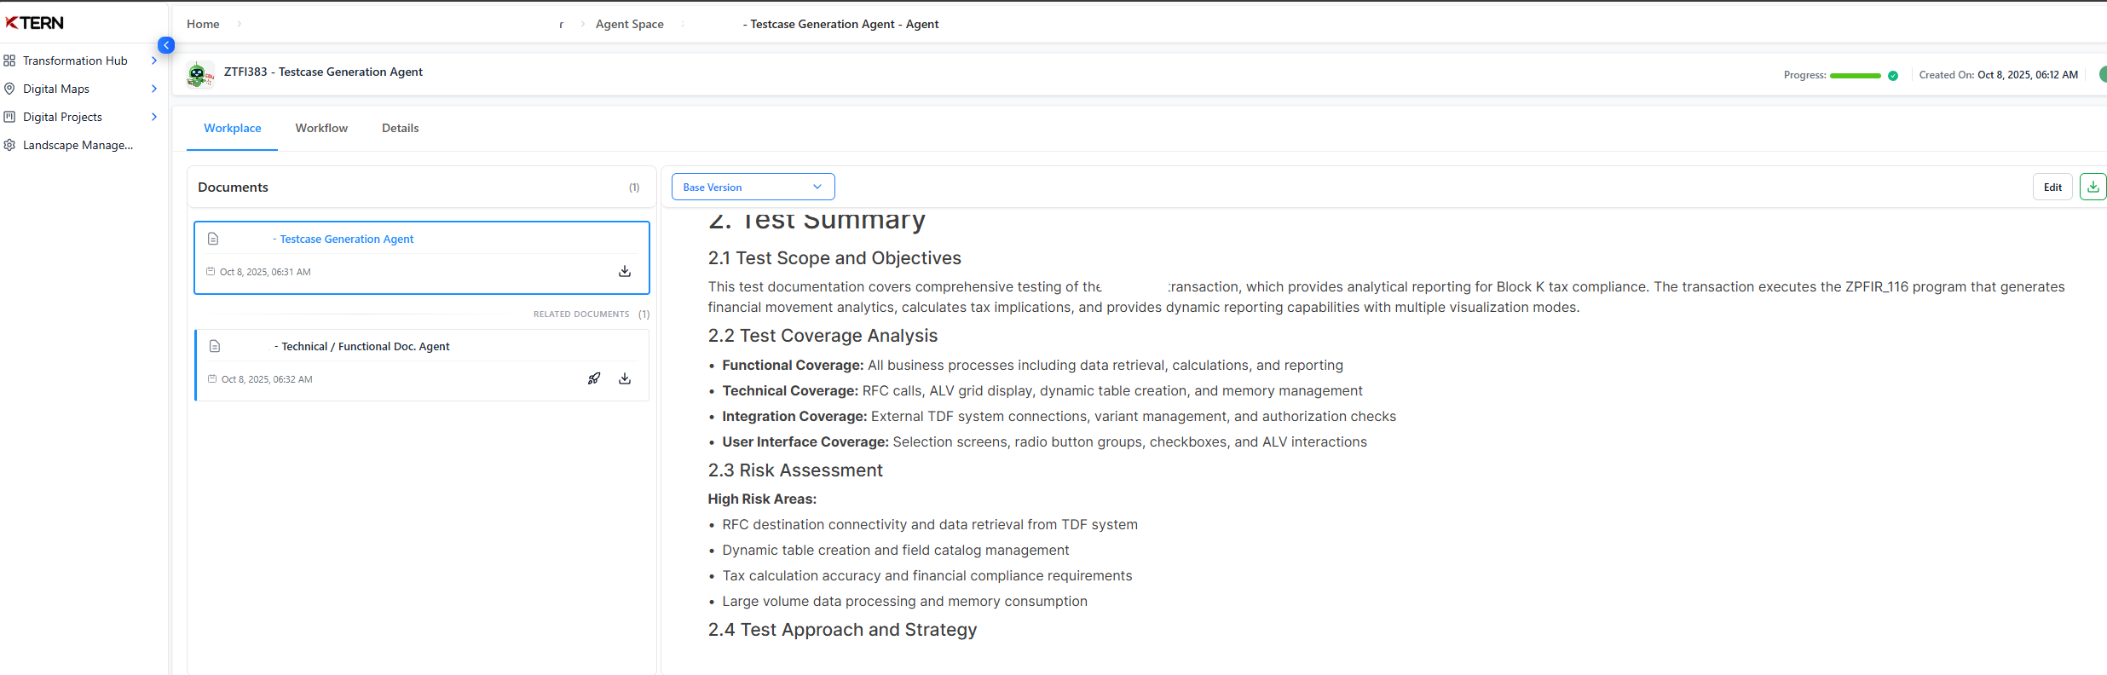Click the rocket icon on Technical Doc
The height and width of the screenshot is (675, 2107).
pos(594,378)
